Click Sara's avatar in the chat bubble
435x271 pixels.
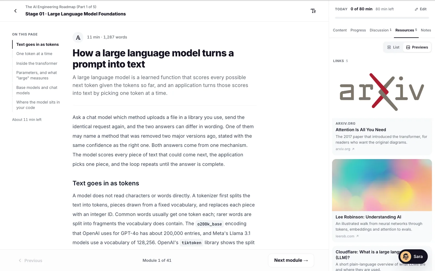click(x=406, y=256)
